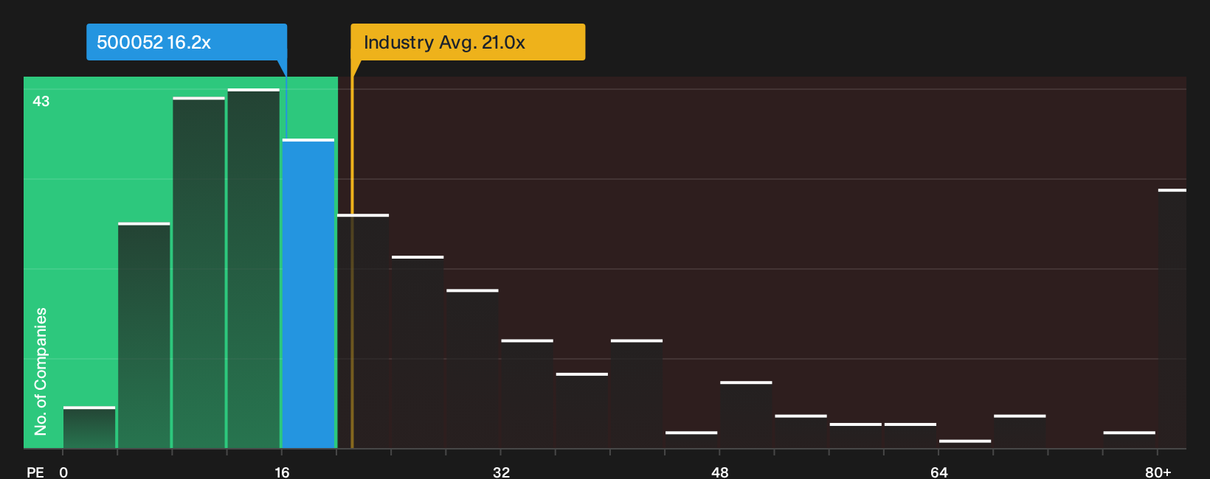This screenshot has width=1210, height=479.
Task: Click the PE axis label
Action: point(35,472)
